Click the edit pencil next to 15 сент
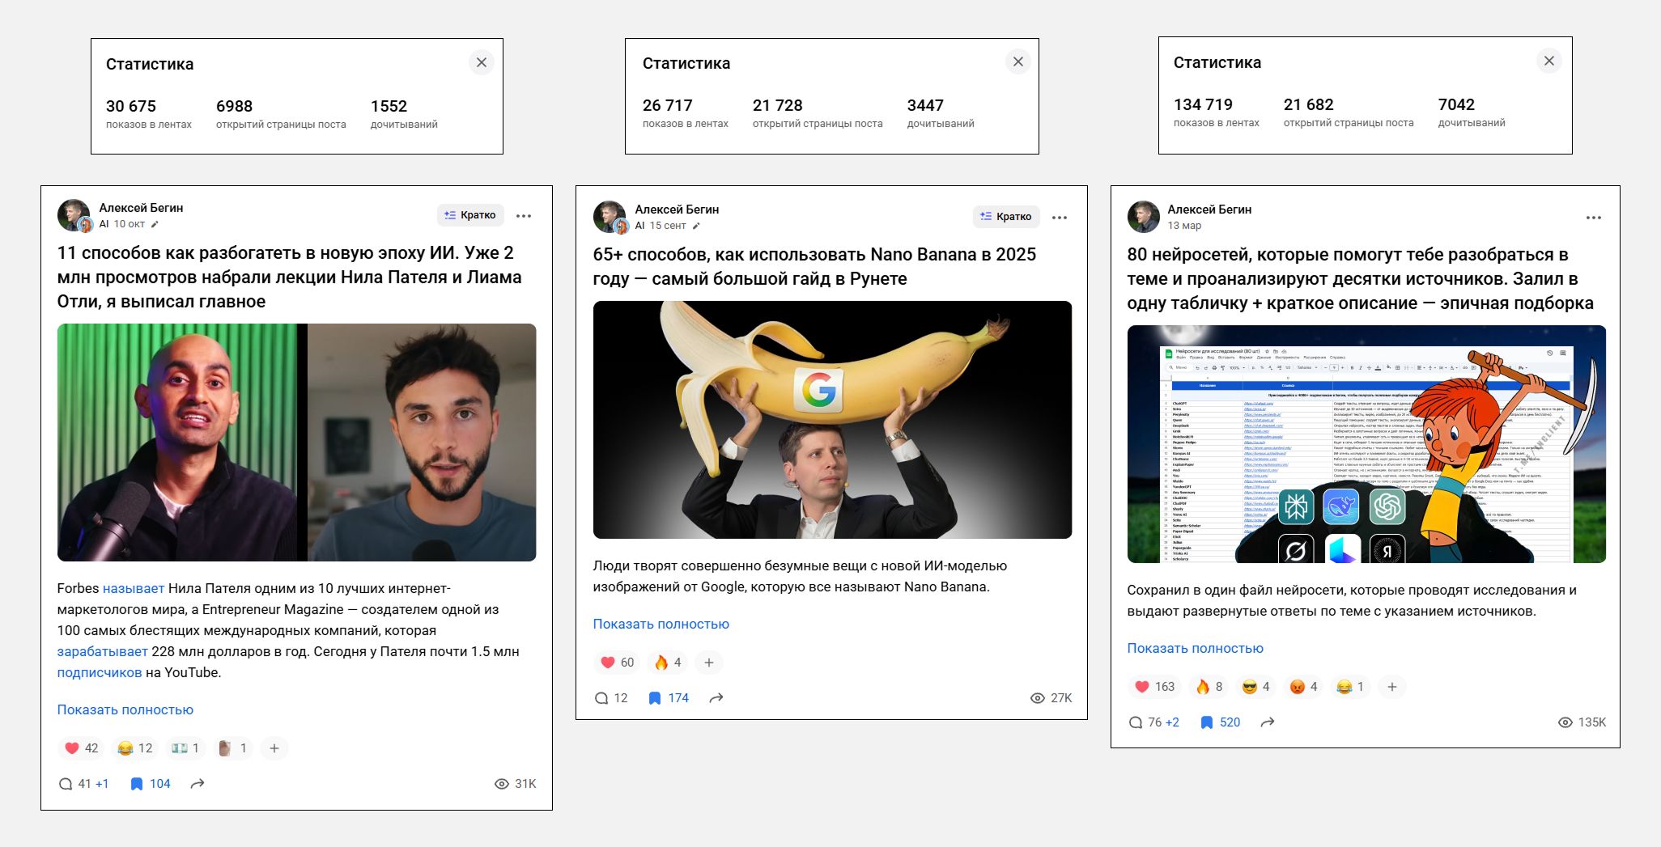1661x847 pixels. pyautogui.click(x=696, y=227)
